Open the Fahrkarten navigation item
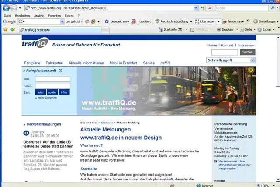Viewport: 280px width, 187px height. 54,63
